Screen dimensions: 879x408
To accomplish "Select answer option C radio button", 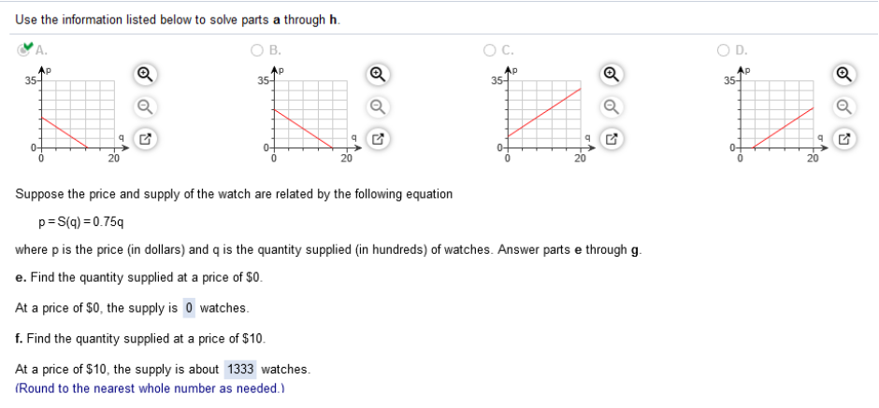I will coord(489,50).
